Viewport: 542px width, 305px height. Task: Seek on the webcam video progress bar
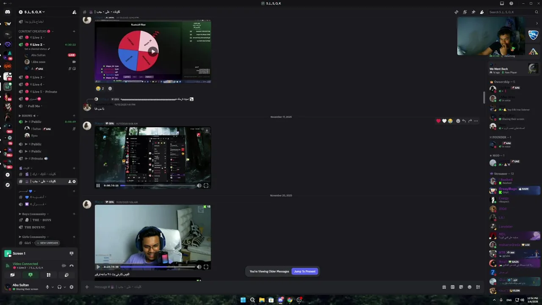(x=158, y=267)
